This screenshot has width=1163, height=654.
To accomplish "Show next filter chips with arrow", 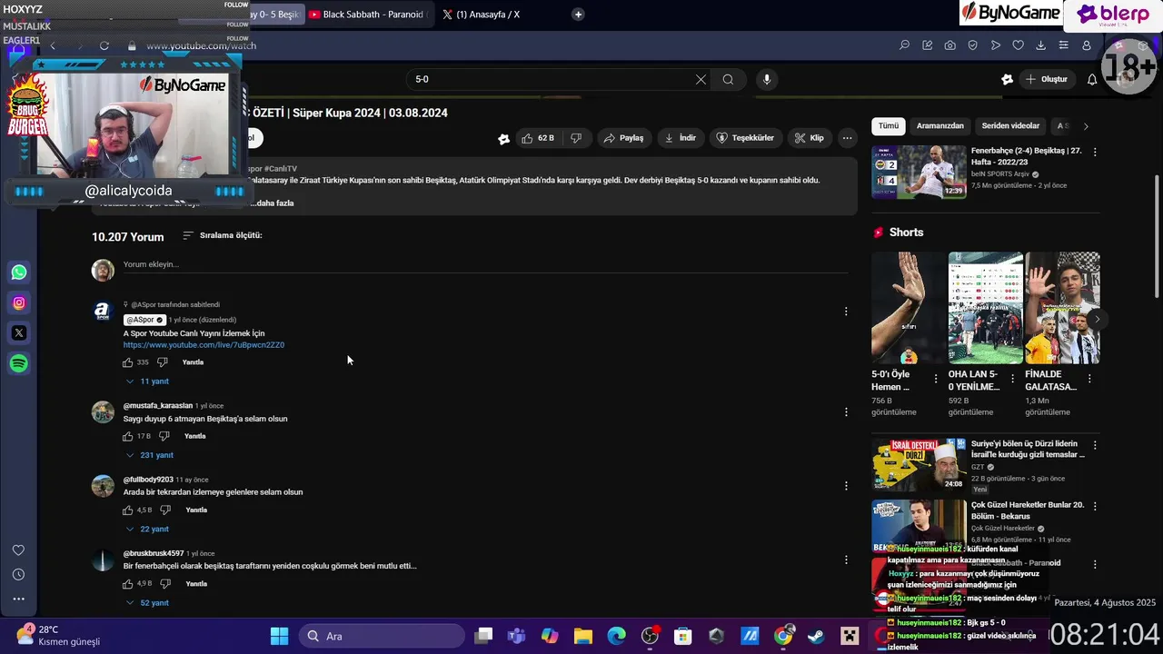I will pyautogui.click(x=1086, y=126).
